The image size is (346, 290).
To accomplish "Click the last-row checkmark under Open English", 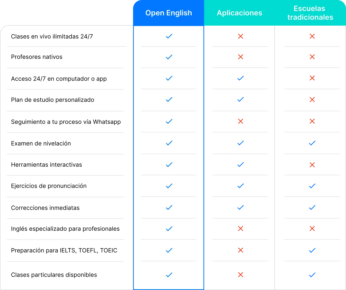I will (169, 275).
